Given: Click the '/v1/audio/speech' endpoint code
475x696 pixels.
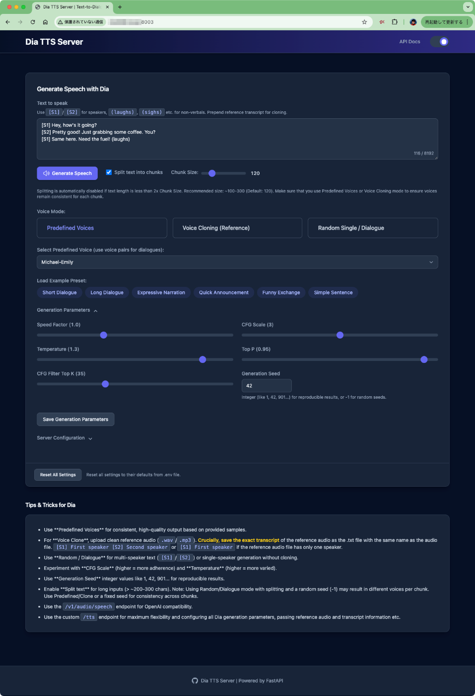Looking at the screenshot, I should click(89, 607).
